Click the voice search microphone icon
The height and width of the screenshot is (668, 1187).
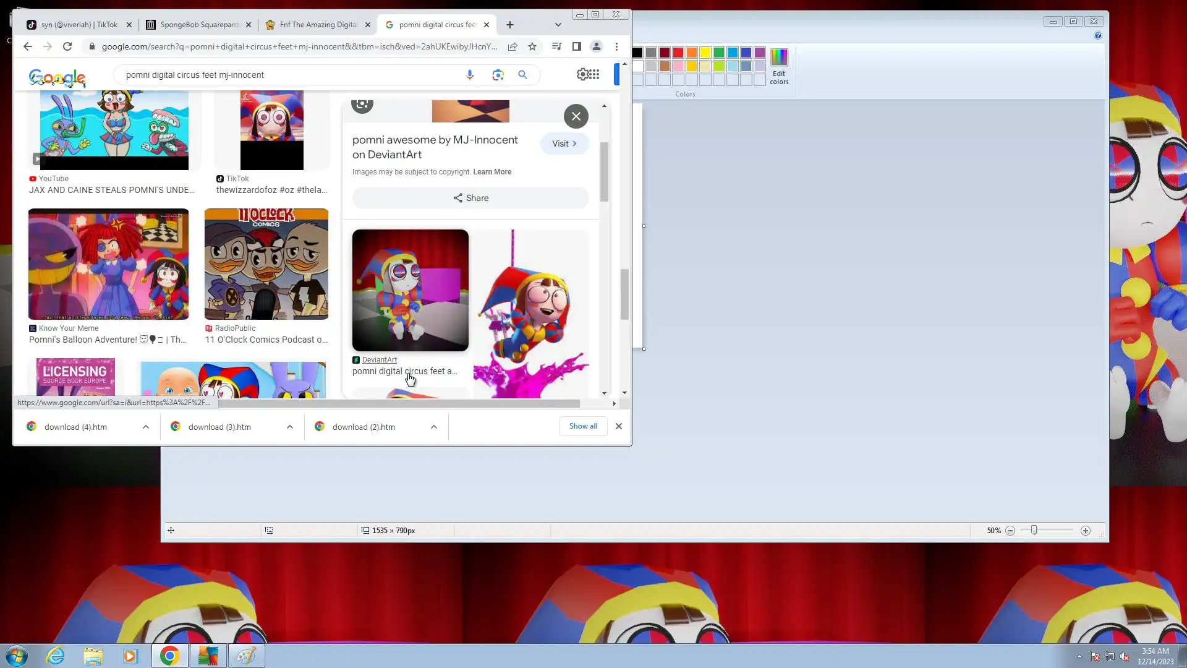click(x=470, y=75)
